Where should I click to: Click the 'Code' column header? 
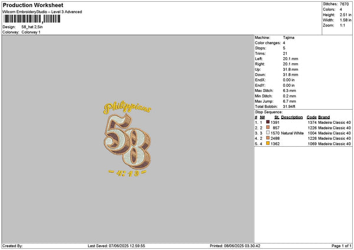(x=312, y=117)
